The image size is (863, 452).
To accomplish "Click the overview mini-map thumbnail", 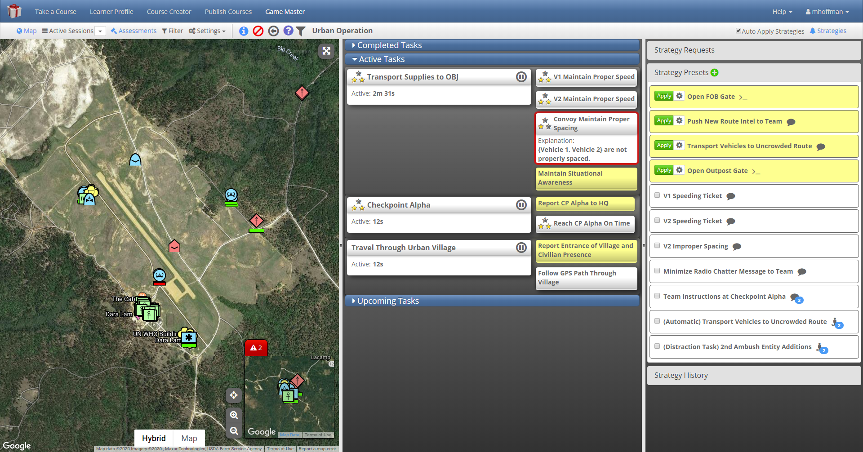I will (x=289, y=397).
